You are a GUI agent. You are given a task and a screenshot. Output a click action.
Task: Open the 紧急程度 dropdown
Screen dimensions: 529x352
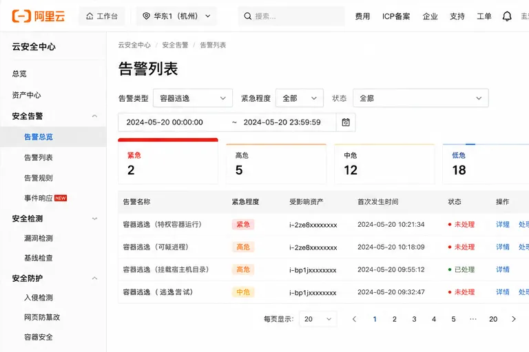pyautogui.click(x=300, y=98)
